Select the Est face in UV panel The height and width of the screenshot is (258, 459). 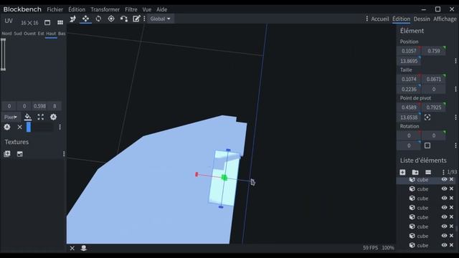(41, 34)
